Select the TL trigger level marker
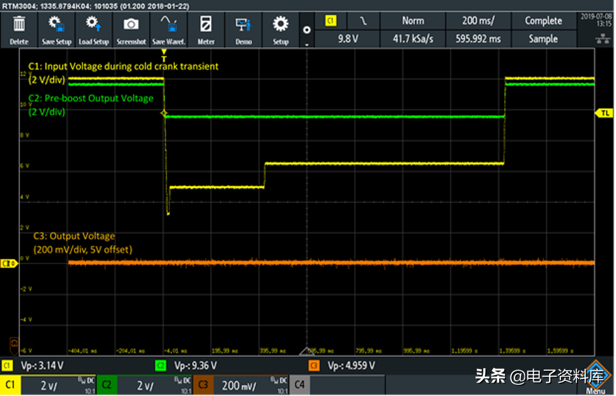616x396 pixels. 604,114
